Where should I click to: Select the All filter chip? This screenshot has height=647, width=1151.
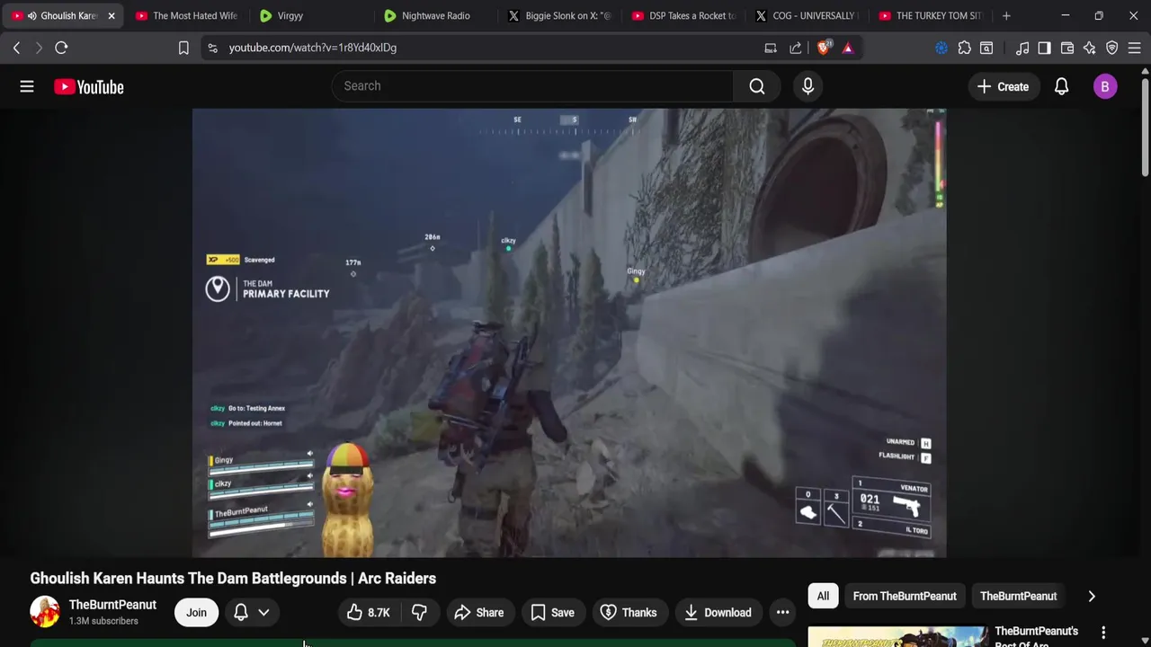(x=823, y=596)
